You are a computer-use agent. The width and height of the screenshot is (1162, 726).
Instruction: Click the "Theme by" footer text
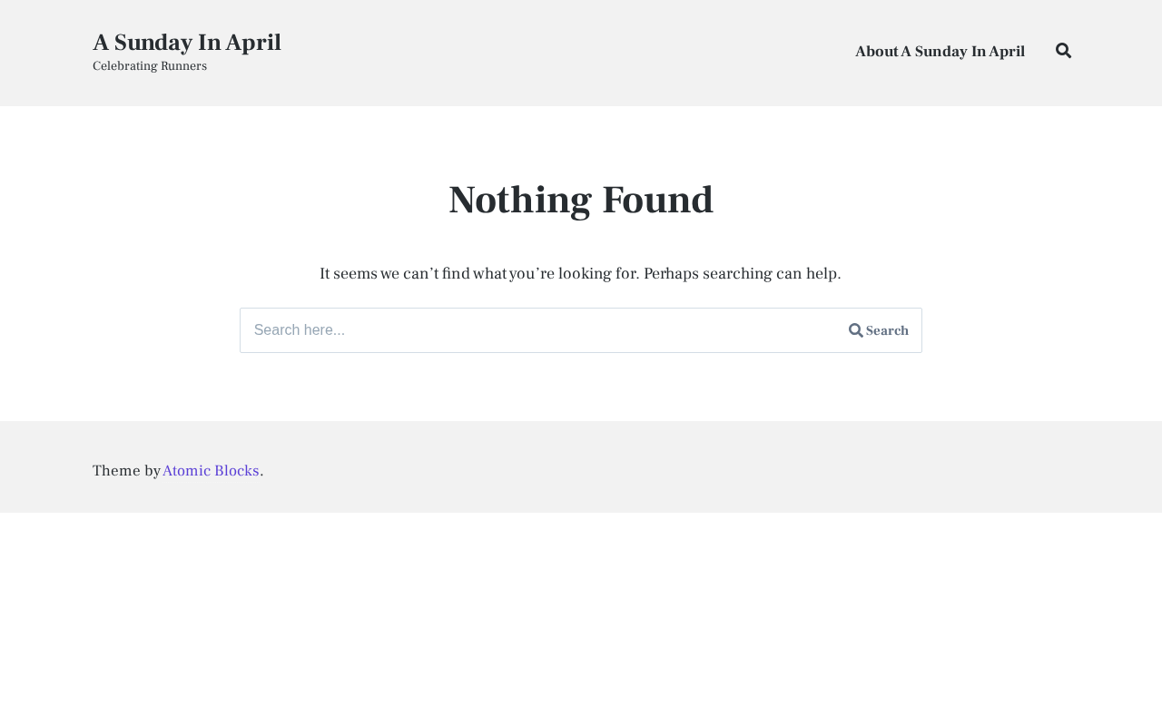[126, 471]
